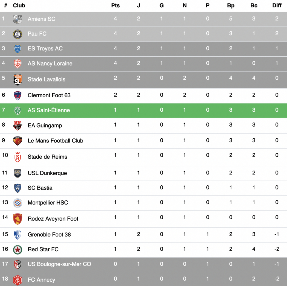
Task: Click the EA Guingamp EAG badge
Action: click(17, 126)
